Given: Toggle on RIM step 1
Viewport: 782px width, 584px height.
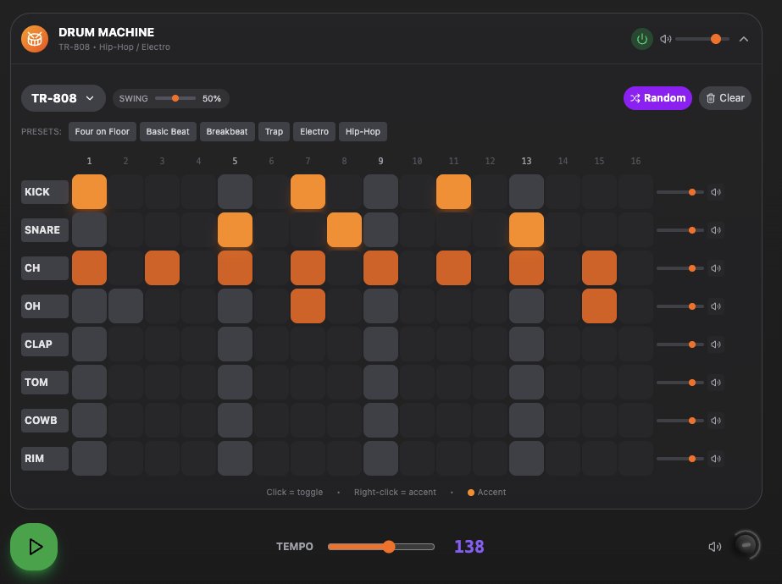Looking at the screenshot, I should click(x=89, y=459).
